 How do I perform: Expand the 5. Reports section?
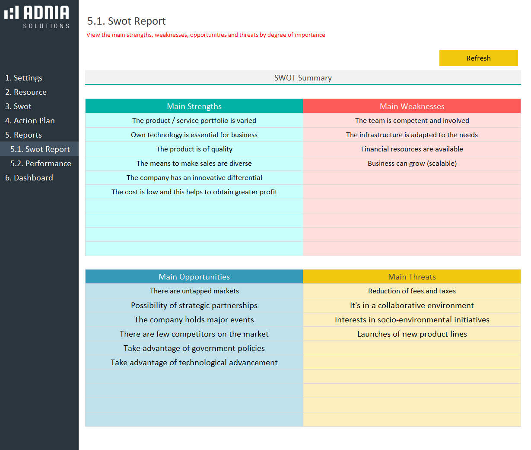click(x=24, y=135)
